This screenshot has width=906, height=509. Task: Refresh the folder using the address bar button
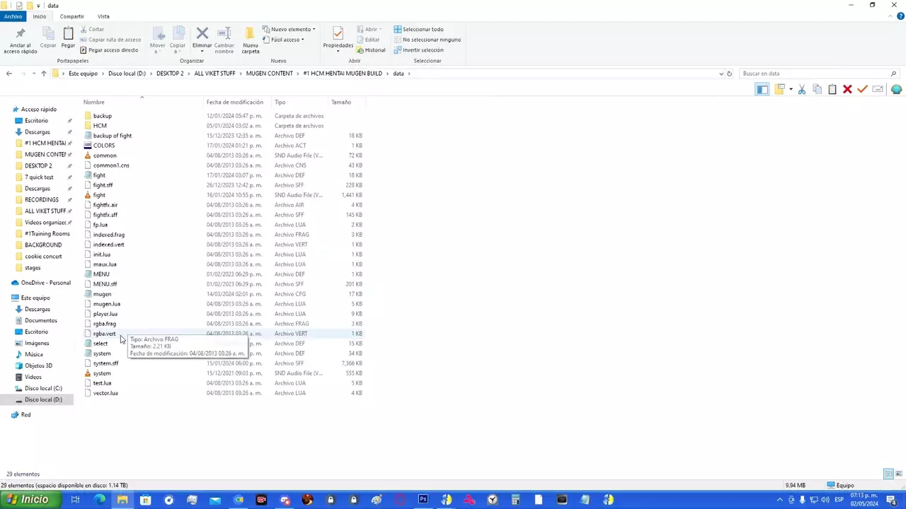729,74
